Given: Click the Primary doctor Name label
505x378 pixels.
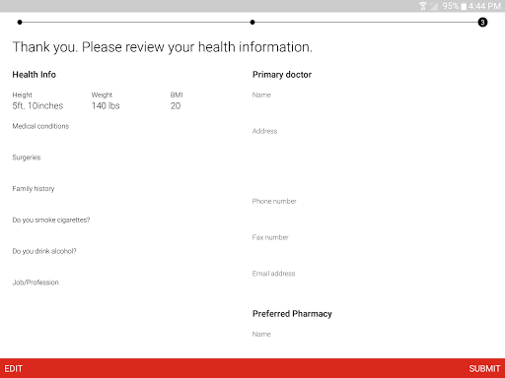Looking at the screenshot, I should (261, 94).
